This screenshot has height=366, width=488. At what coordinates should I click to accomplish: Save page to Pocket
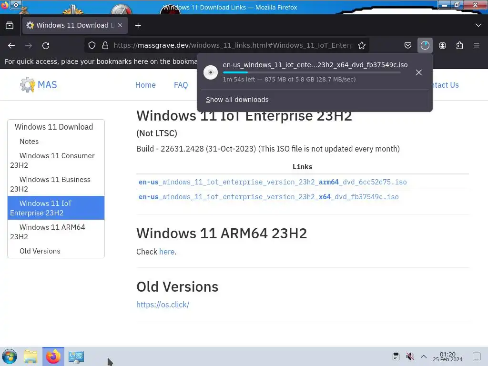tap(408, 45)
